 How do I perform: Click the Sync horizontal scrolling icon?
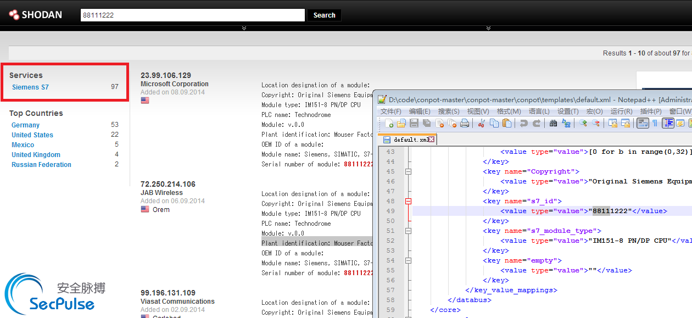(x=626, y=124)
